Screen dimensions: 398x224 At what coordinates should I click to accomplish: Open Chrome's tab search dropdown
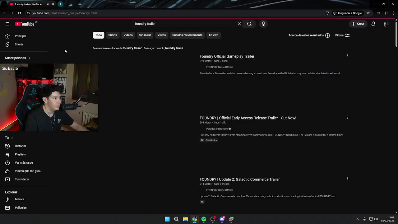coord(4,4)
